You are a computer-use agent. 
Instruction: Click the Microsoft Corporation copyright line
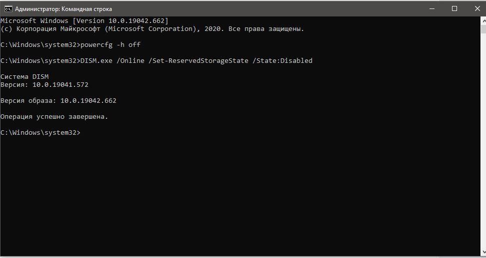(x=152, y=29)
